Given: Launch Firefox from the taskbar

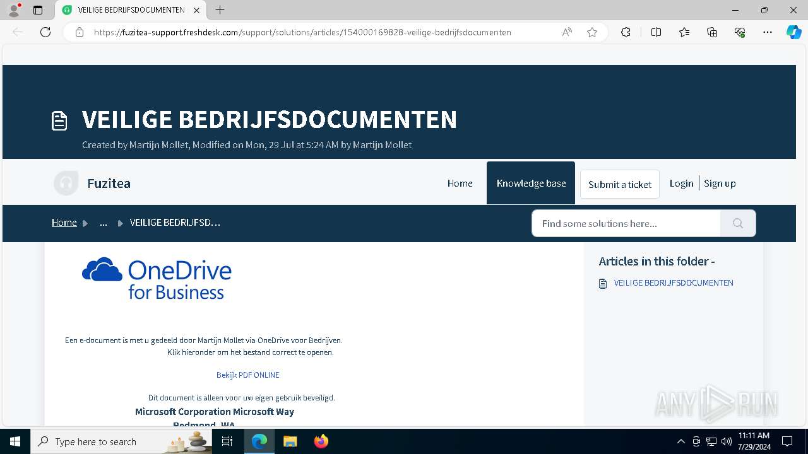Looking at the screenshot, I should click(321, 441).
